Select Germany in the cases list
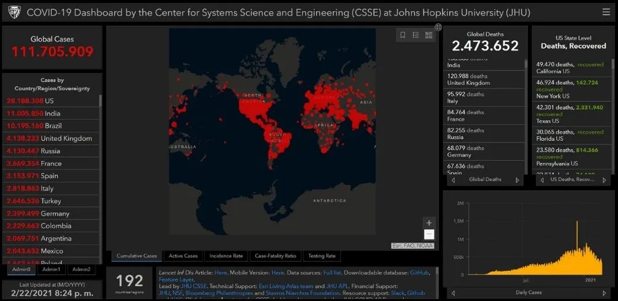The width and height of the screenshot is (618, 301). (51, 214)
